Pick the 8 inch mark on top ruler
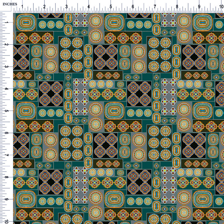 [177, 6]
